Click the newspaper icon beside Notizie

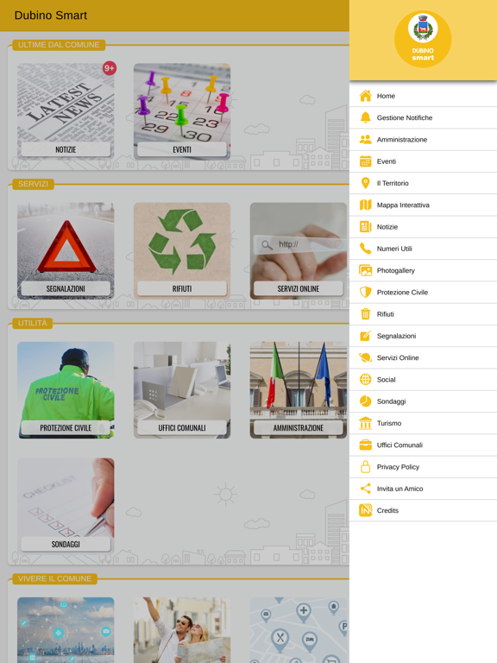pos(365,227)
